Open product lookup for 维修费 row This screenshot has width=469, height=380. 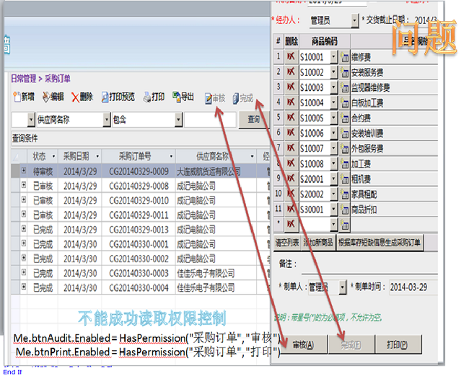[345, 57]
